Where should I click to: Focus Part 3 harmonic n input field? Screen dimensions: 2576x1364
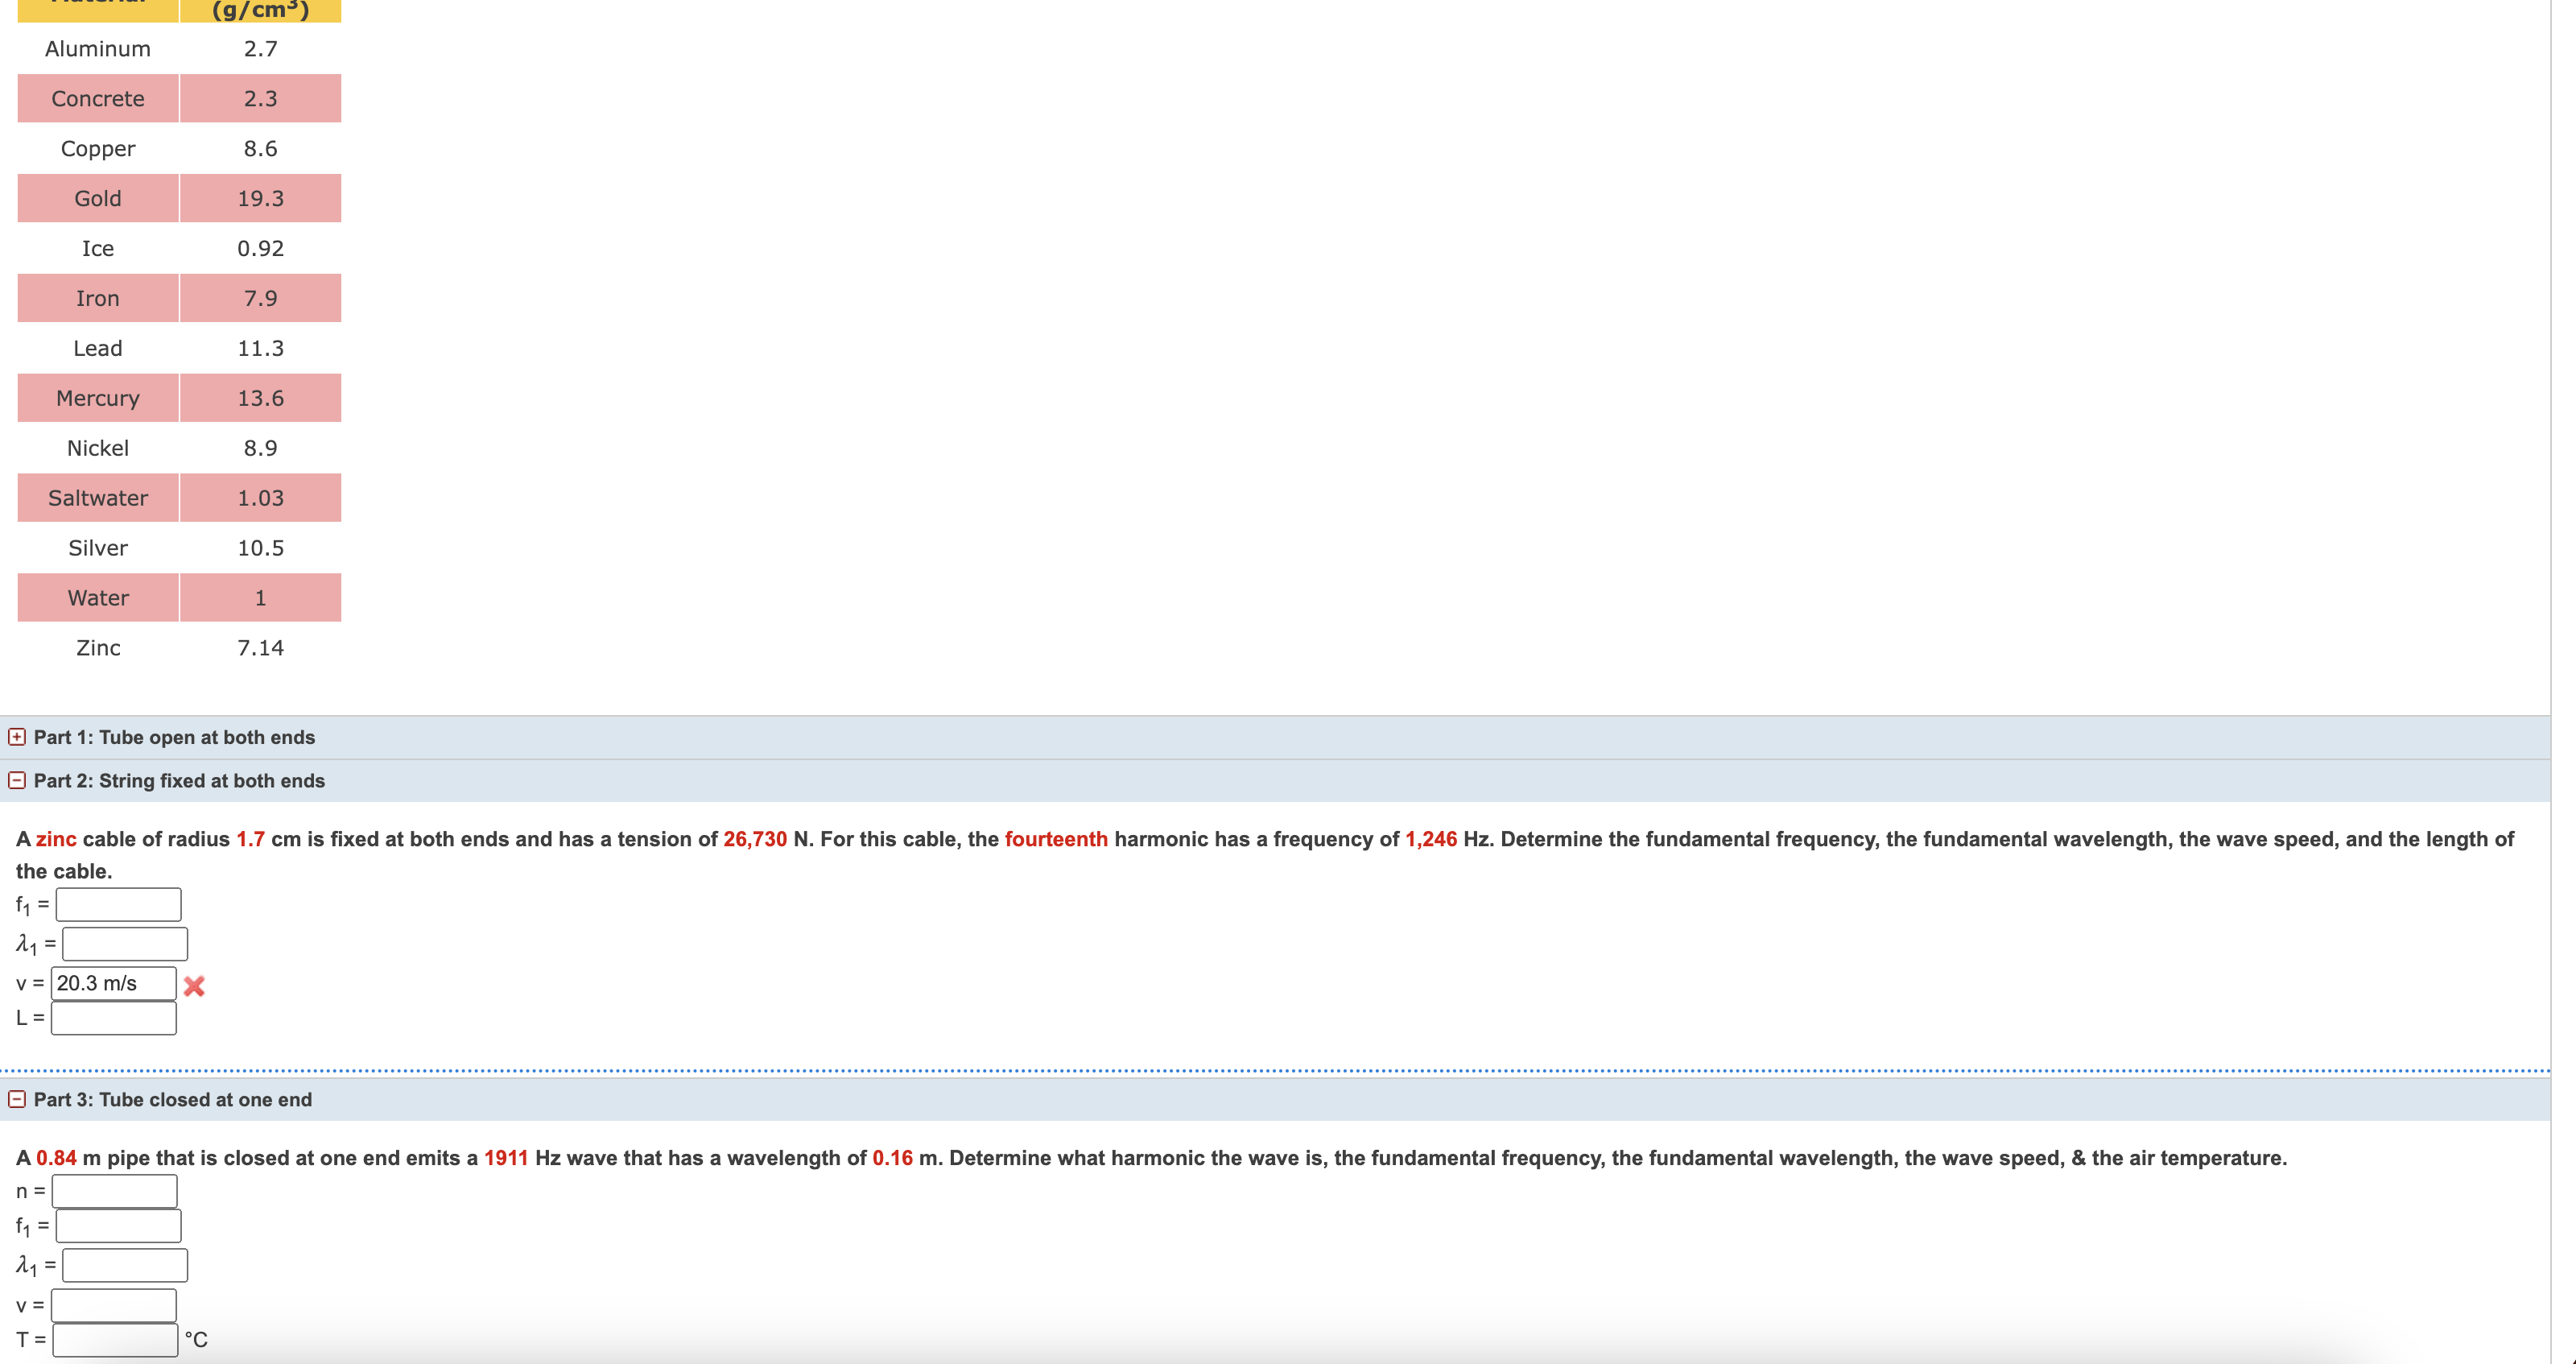pyautogui.click(x=114, y=1190)
